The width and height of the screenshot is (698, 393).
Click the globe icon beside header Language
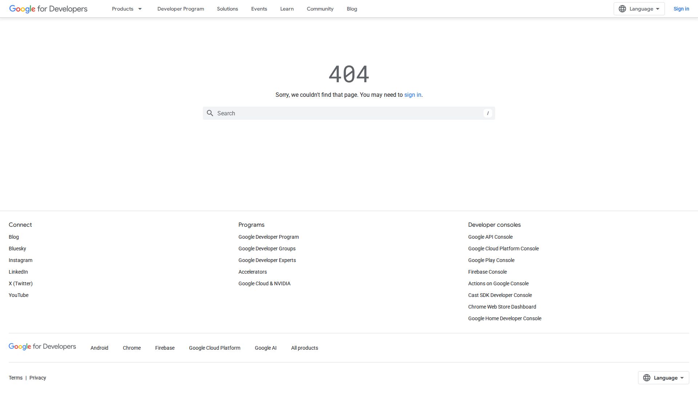pyautogui.click(x=622, y=8)
